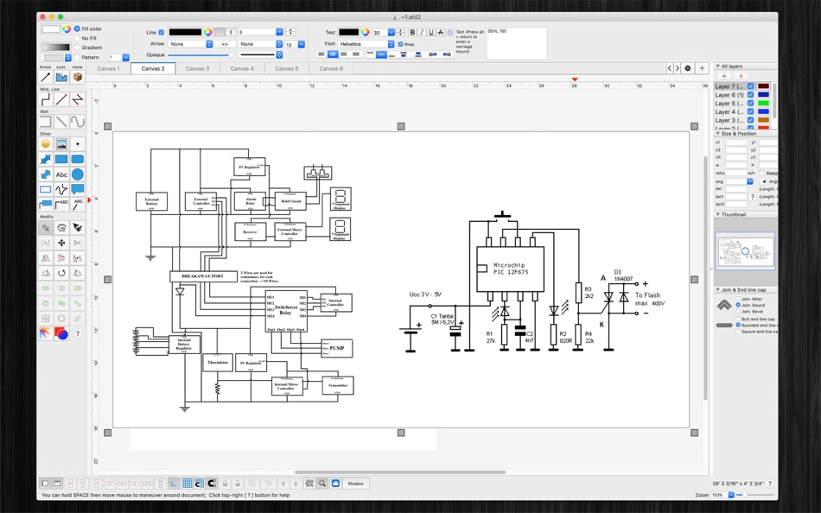Select the blue circle shape tool
821x513 pixels.
78,174
